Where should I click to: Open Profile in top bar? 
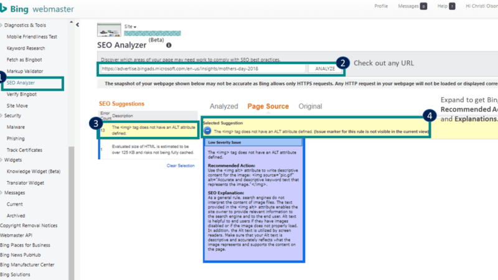381,6
